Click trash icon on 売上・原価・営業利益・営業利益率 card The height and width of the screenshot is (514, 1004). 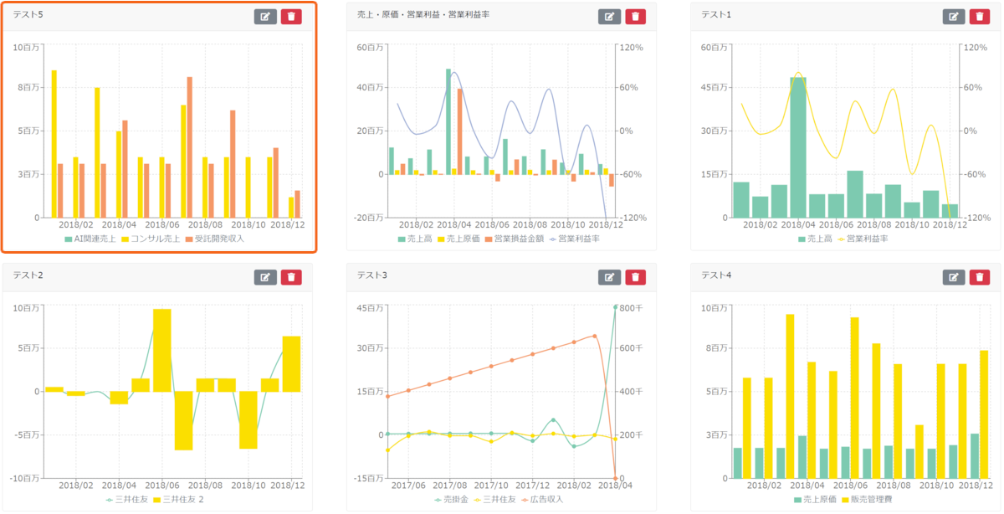[636, 16]
